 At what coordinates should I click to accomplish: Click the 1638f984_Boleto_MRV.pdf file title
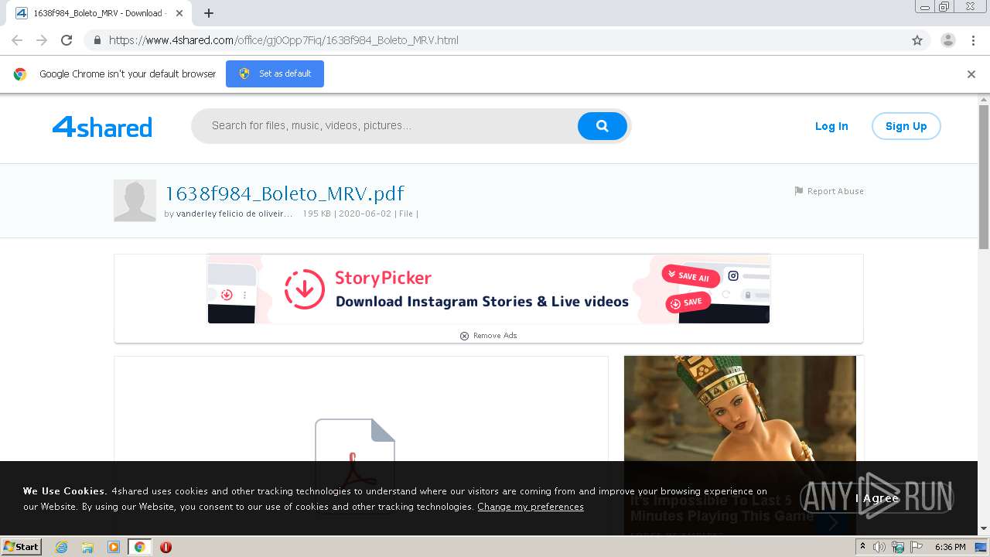pyautogui.click(x=285, y=193)
